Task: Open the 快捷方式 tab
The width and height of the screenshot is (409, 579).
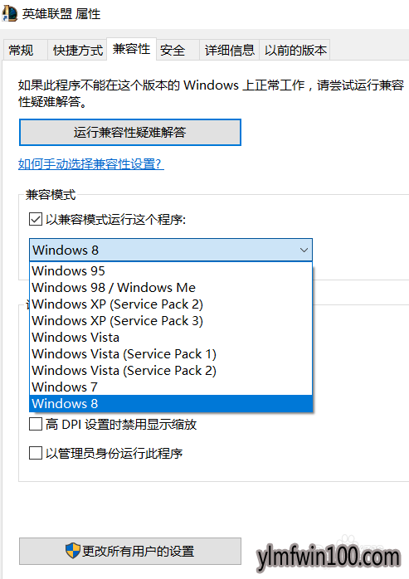Action: (x=77, y=50)
